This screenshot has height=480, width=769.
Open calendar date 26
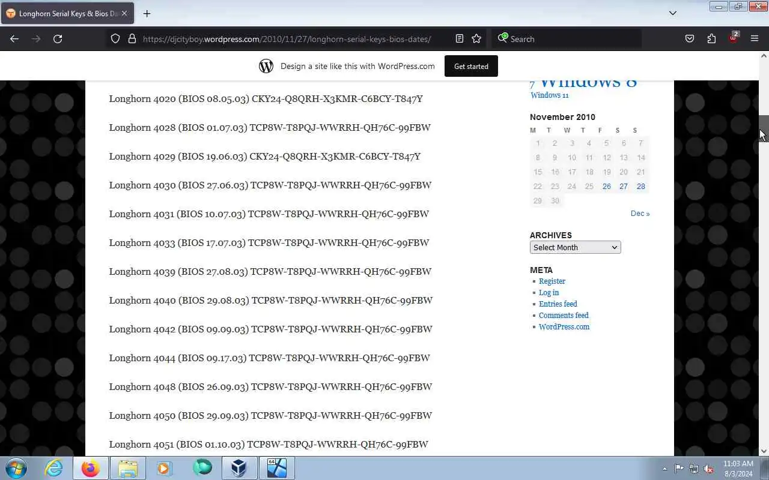(606, 187)
